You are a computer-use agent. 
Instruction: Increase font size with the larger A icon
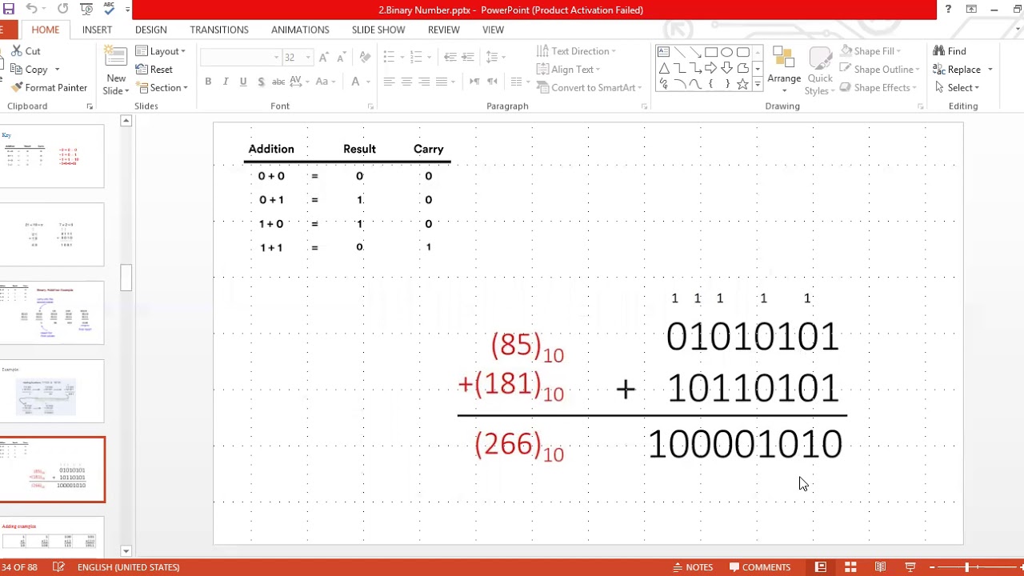(x=323, y=58)
